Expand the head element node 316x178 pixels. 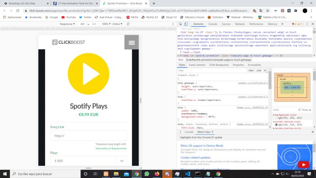pos(181,52)
